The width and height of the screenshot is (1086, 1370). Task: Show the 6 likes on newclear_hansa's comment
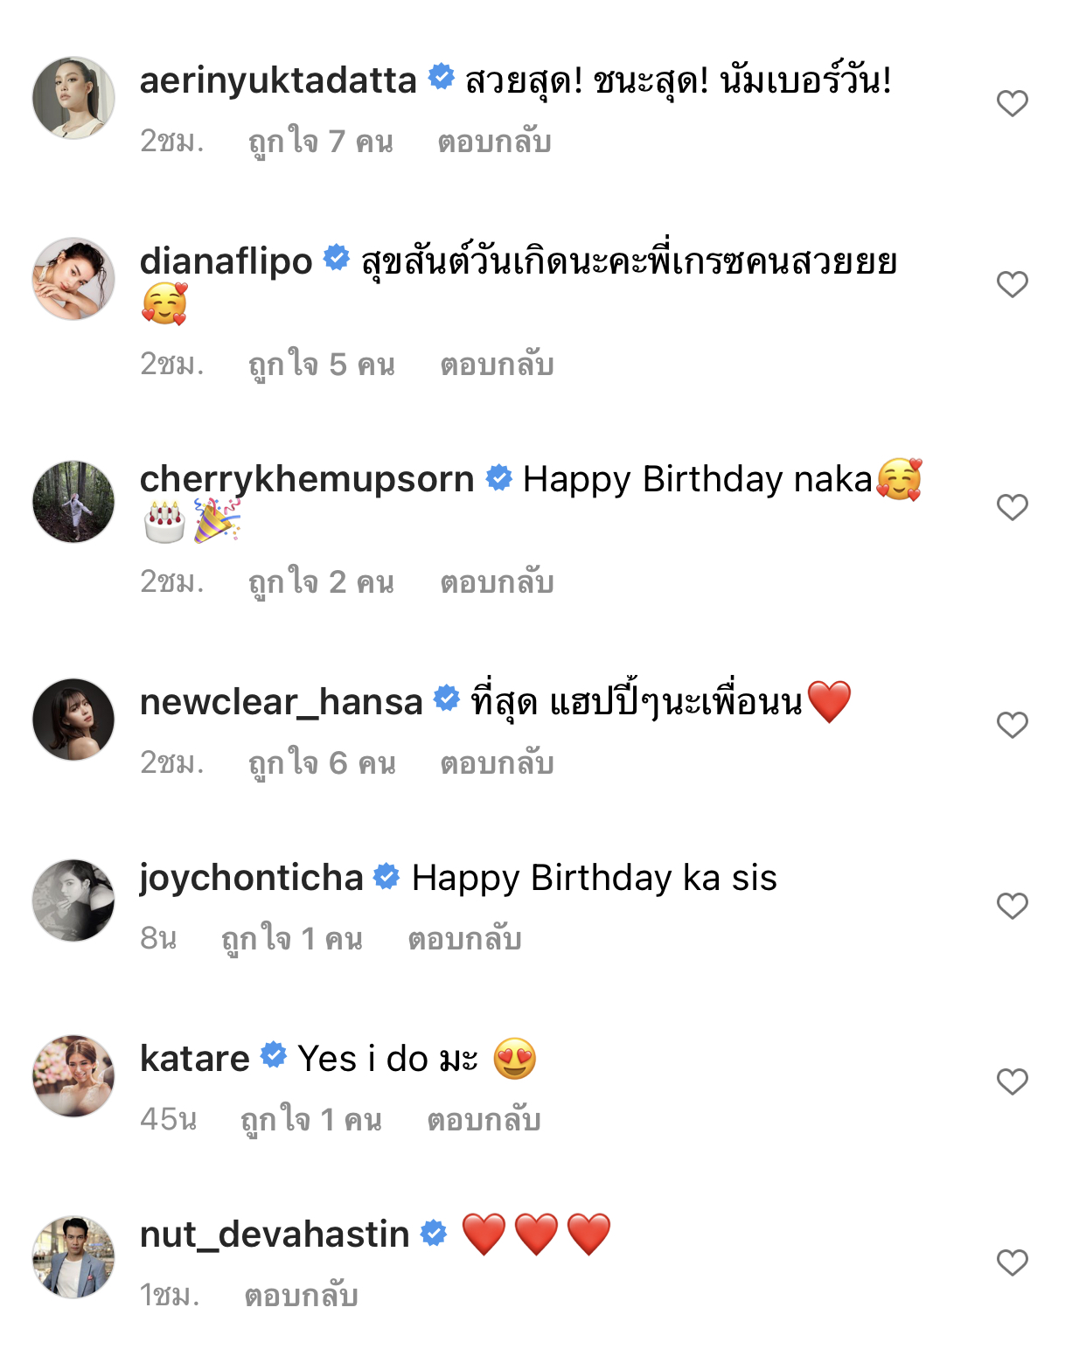[322, 763]
